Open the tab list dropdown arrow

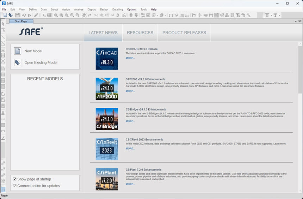296,21
